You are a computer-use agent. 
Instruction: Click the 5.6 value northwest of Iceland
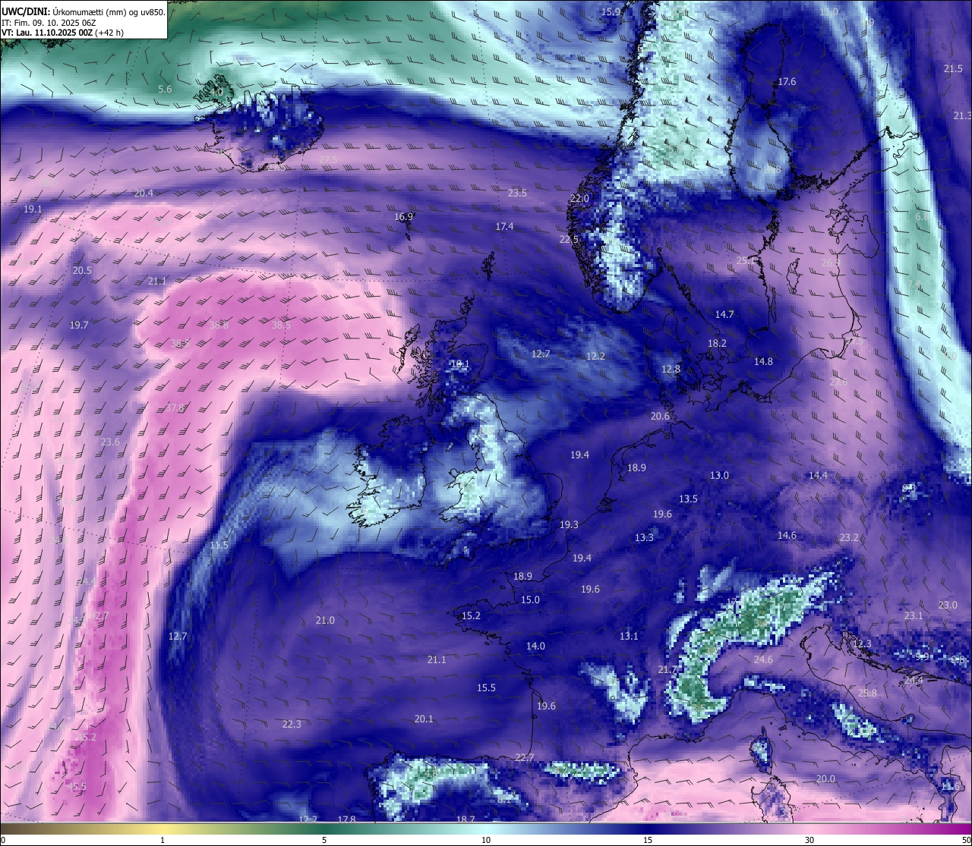click(x=165, y=89)
